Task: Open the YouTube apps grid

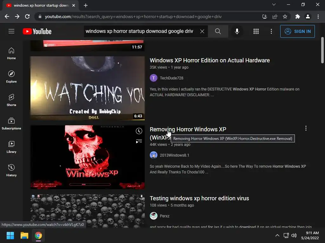Action: tap(256, 31)
